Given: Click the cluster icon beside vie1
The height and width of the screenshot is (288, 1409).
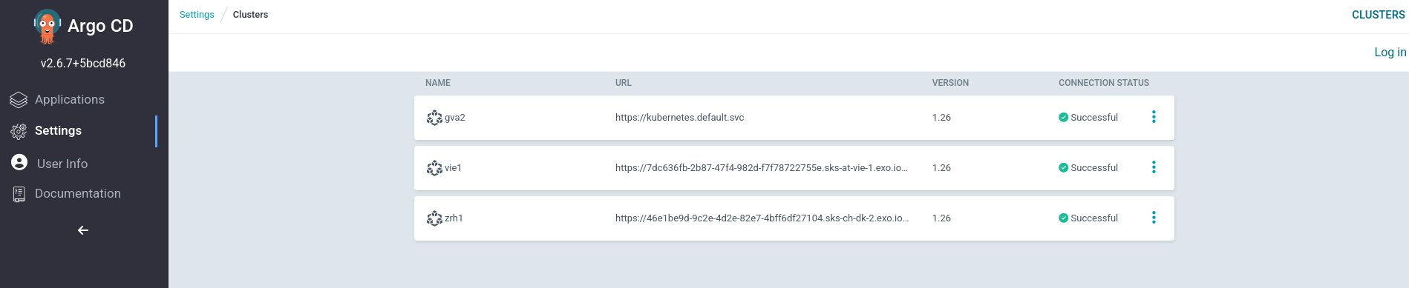Looking at the screenshot, I should (434, 168).
